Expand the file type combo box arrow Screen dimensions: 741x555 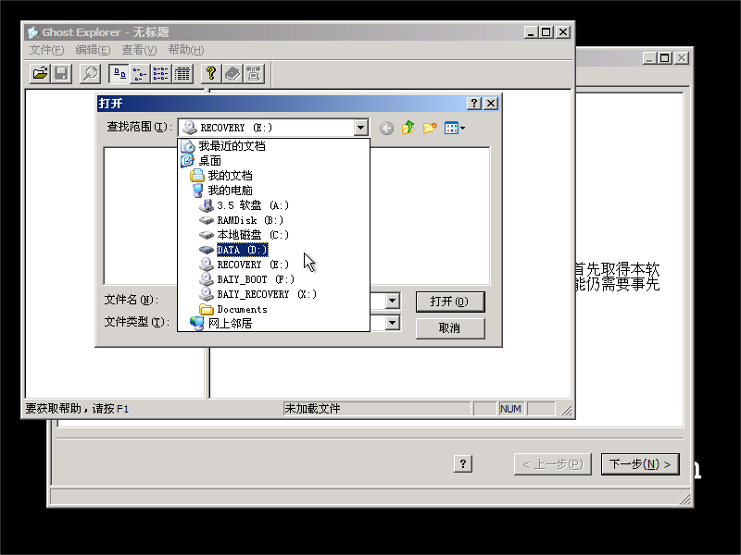click(392, 323)
